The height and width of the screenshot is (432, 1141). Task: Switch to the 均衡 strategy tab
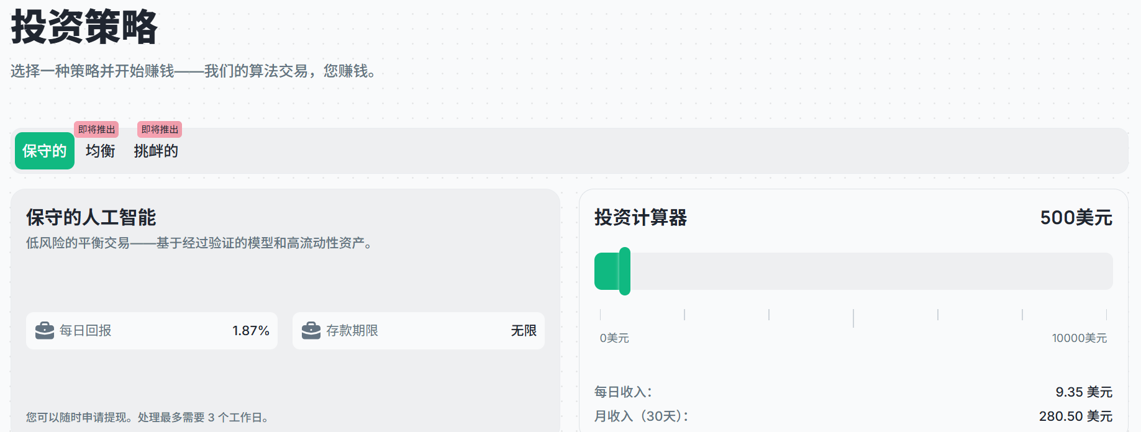pyautogui.click(x=101, y=151)
